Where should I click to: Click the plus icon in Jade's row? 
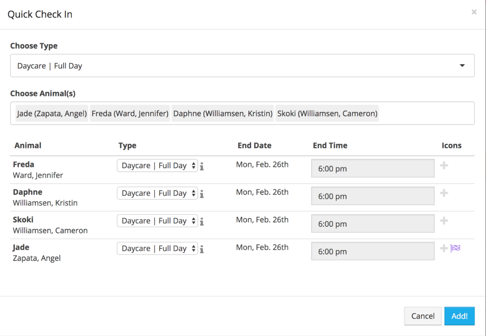[x=444, y=248]
